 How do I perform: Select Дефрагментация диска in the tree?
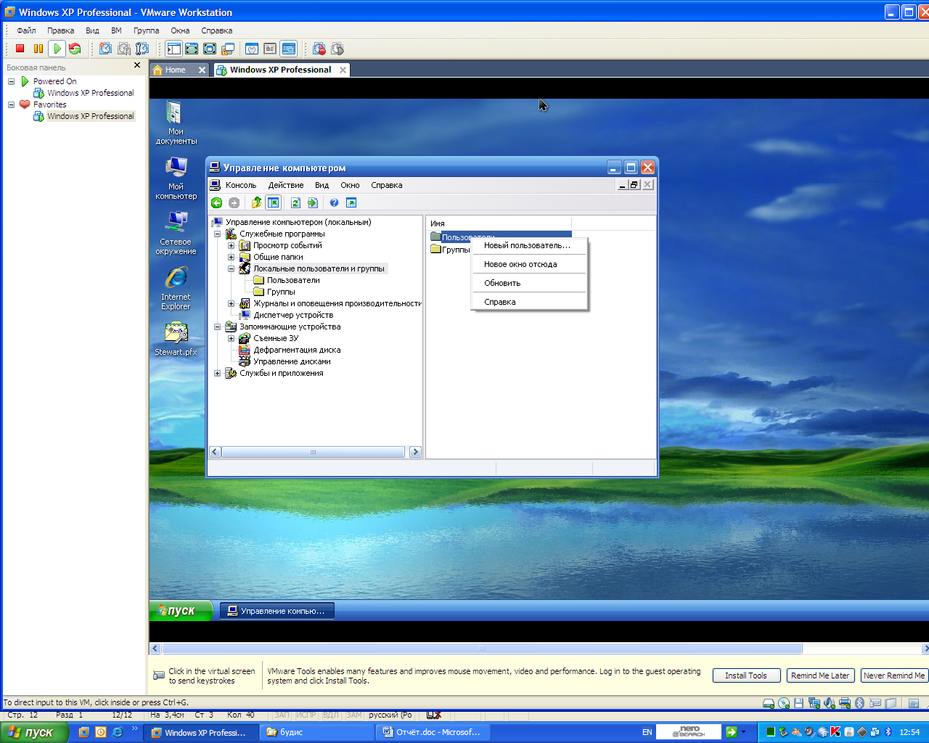coord(297,350)
